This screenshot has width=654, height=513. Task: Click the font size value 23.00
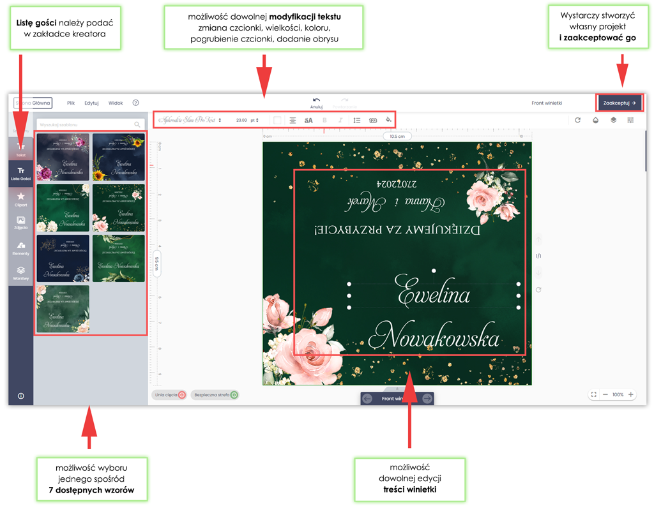point(241,120)
